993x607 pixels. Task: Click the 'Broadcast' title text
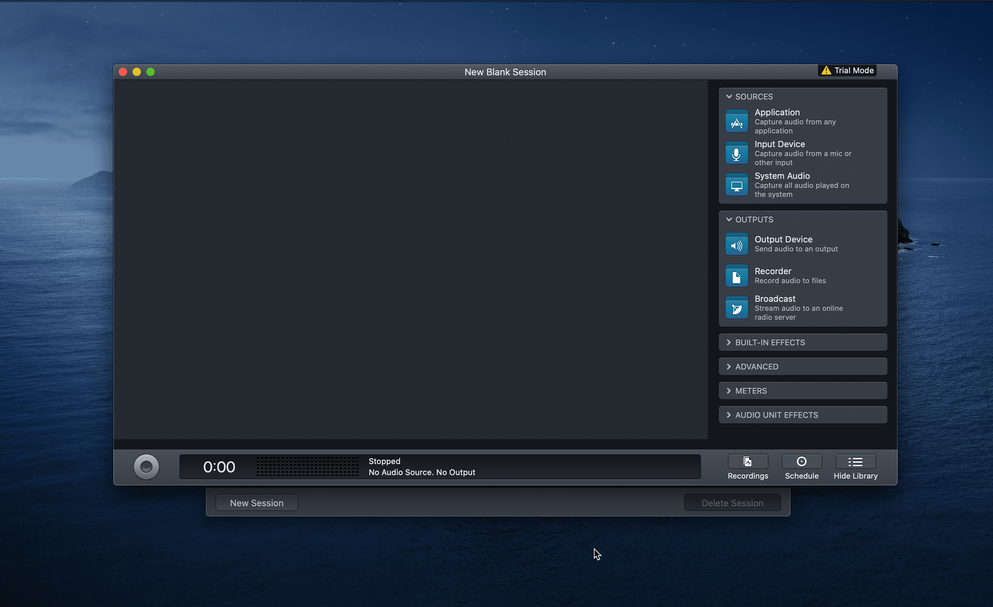pyautogui.click(x=775, y=299)
